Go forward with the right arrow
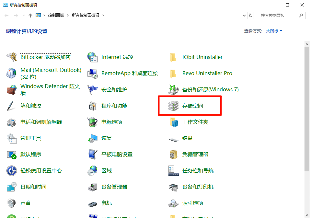 tap(16, 16)
